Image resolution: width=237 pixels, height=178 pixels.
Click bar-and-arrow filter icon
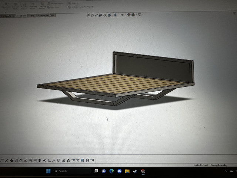coord(87,160)
